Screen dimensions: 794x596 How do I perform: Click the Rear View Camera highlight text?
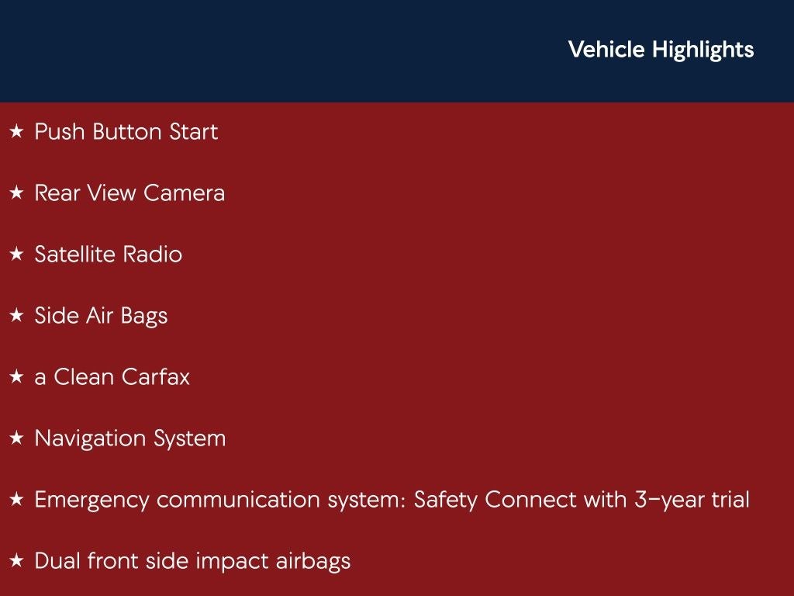tap(129, 193)
